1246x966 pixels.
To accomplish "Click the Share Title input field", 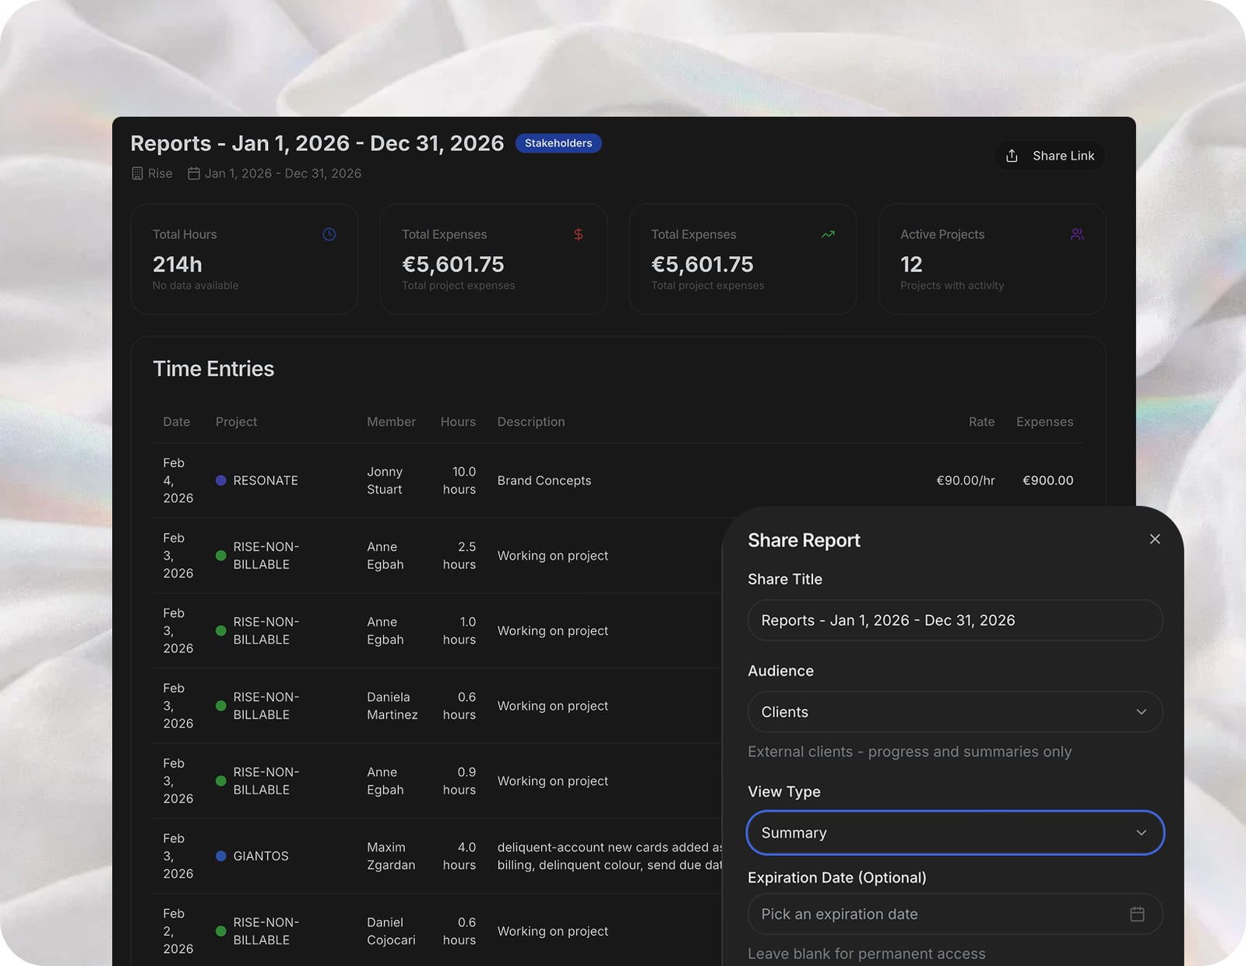I will tap(955, 620).
